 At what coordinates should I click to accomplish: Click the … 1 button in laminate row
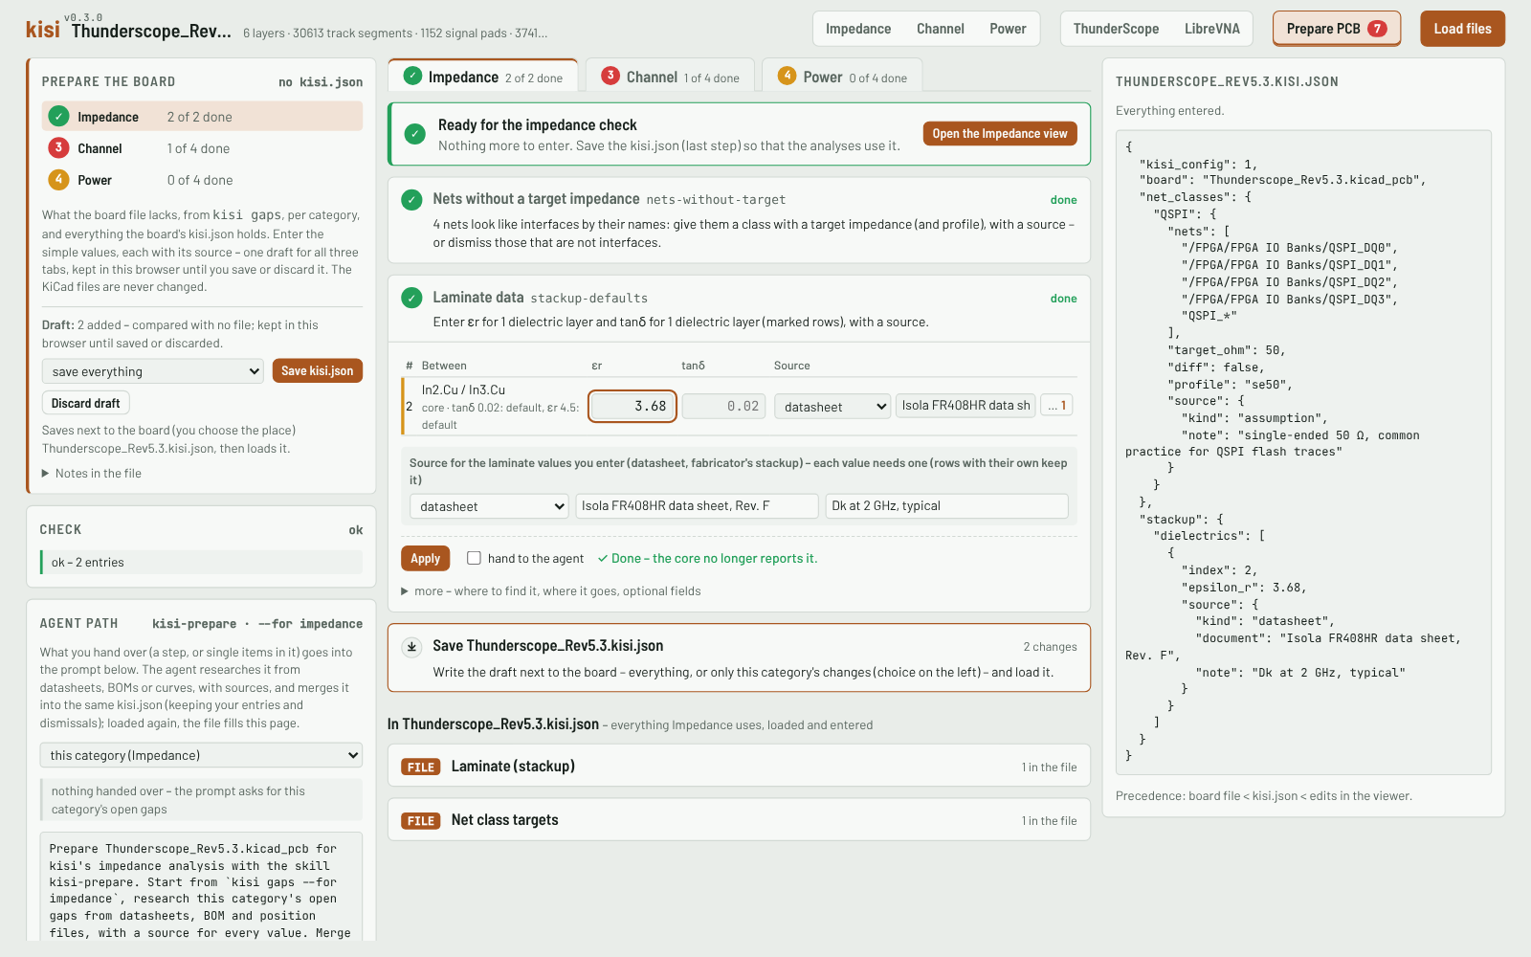pos(1056,406)
